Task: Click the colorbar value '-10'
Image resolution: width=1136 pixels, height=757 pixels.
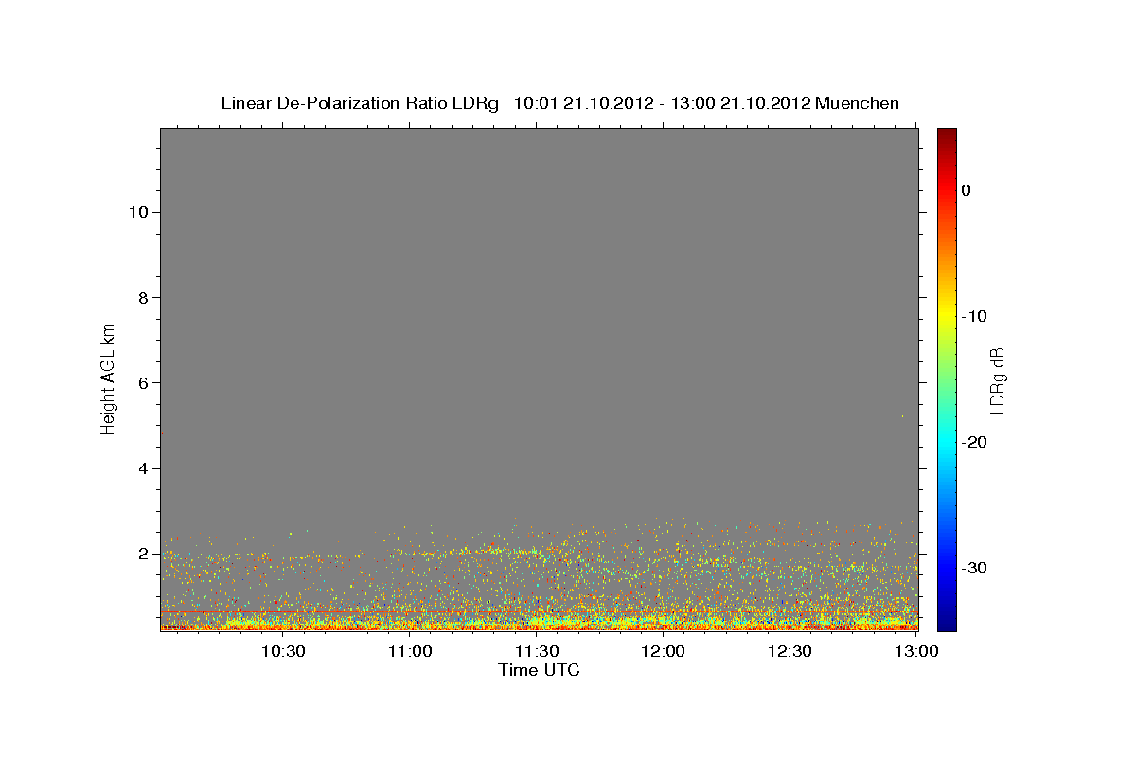Action: click(975, 316)
